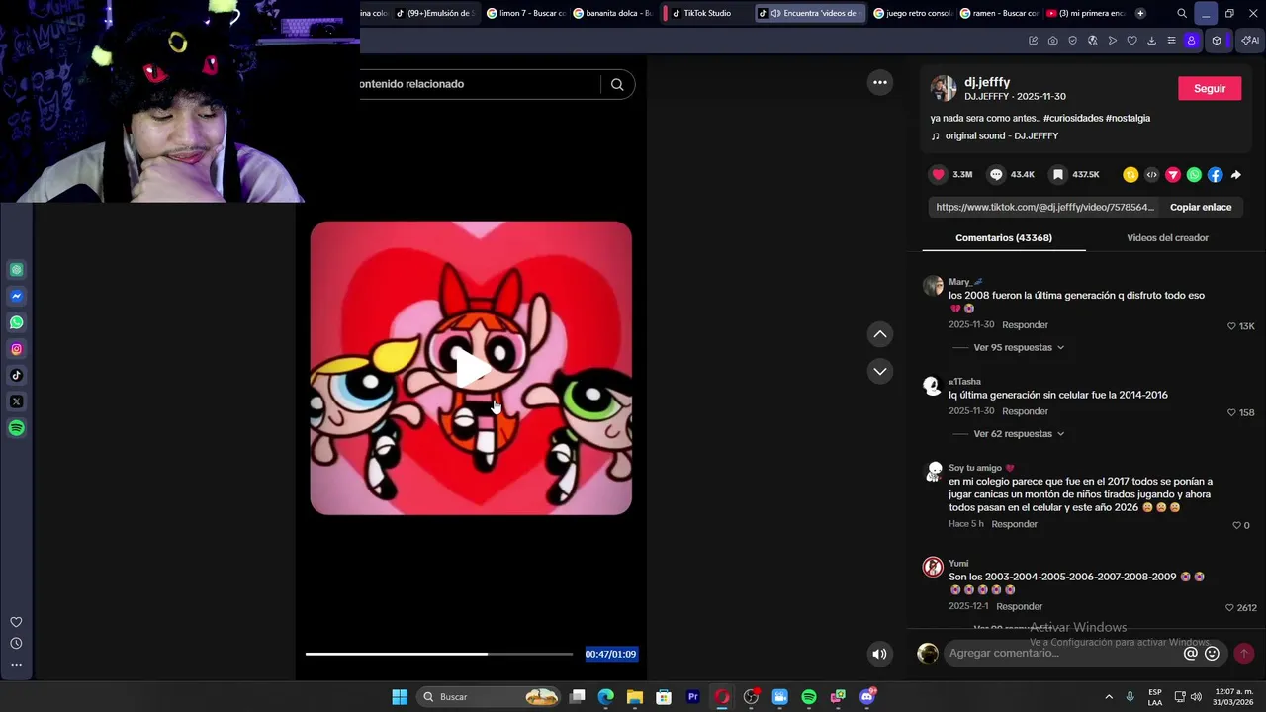Go to previous video with up arrow
The image size is (1266, 712).
click(x=880, y=334)
